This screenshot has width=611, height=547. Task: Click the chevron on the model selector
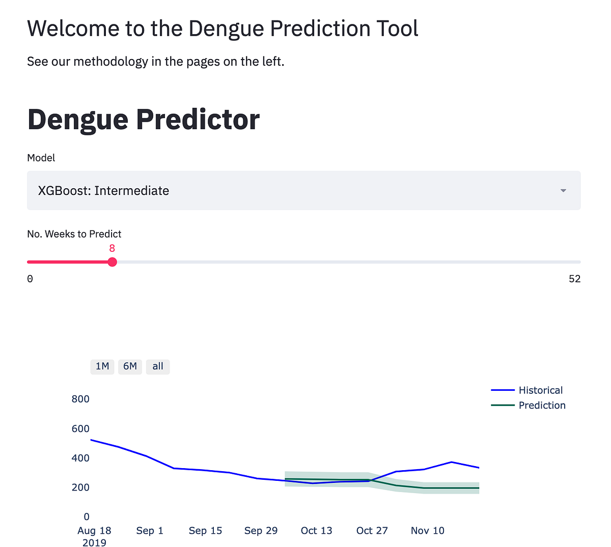point(563,190)
